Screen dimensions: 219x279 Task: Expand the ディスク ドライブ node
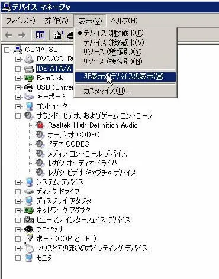click(x=18, y=192)
